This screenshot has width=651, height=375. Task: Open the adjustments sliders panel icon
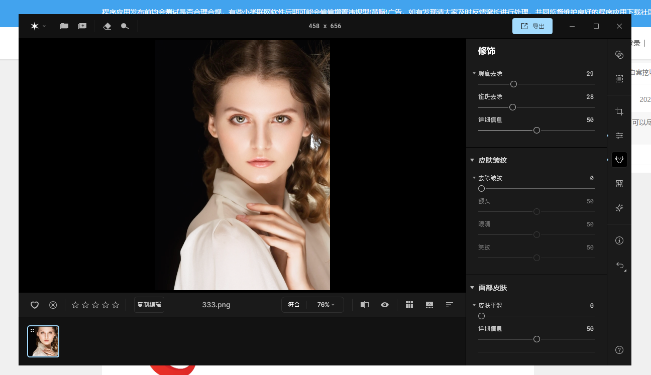click(x=619, y=136)
